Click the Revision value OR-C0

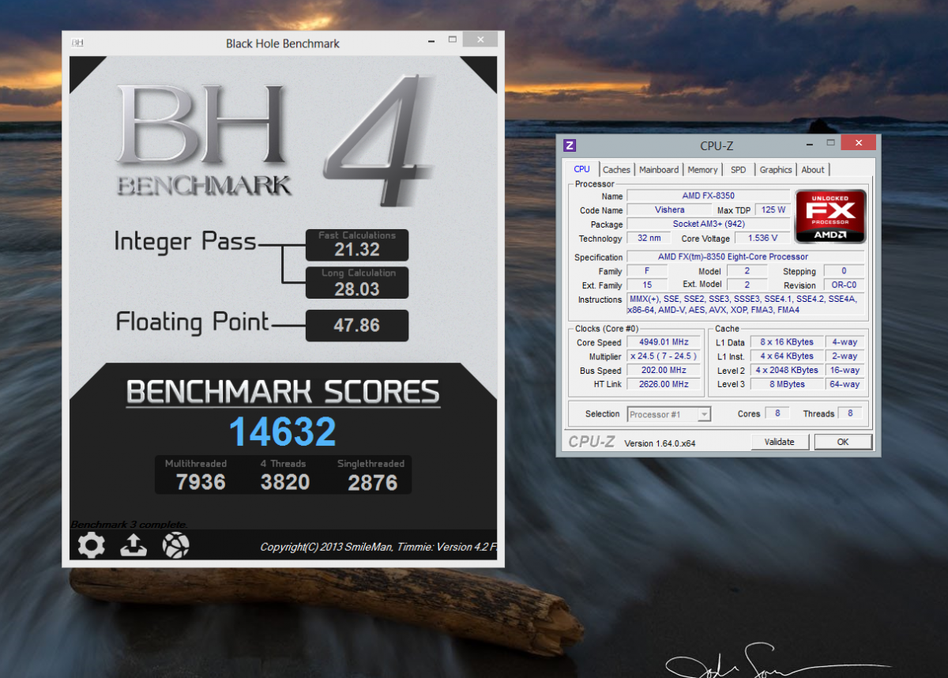tap(844, 285)
